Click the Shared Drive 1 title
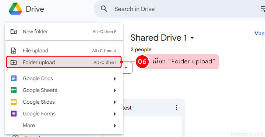 (x=159, y=38)
